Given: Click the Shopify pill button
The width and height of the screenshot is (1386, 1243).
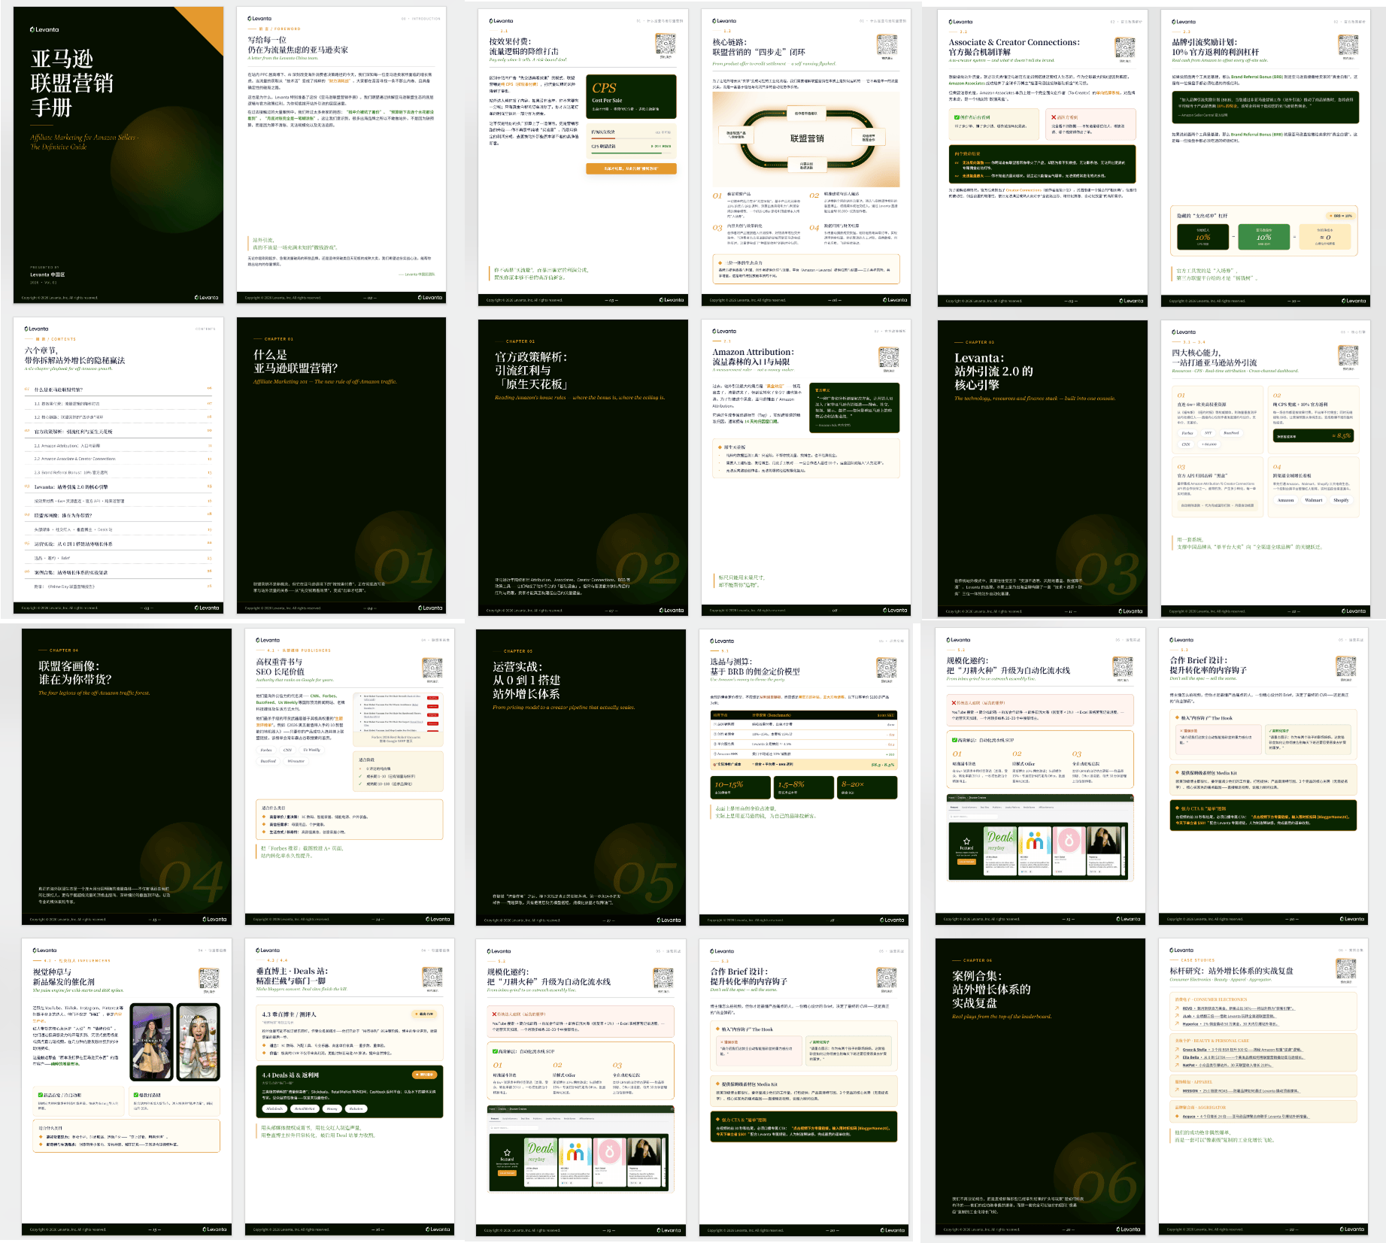Looking at the screenshot, I should tap(1341, 500).
